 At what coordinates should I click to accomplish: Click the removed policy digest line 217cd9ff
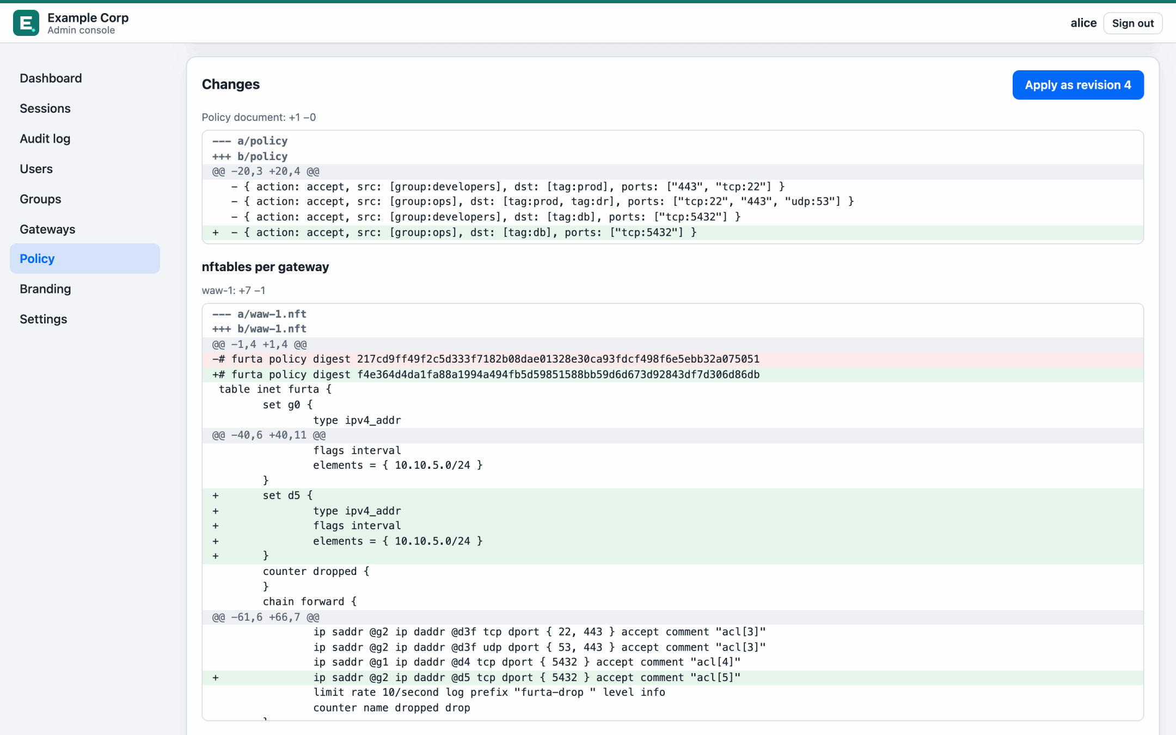point(672,359)
